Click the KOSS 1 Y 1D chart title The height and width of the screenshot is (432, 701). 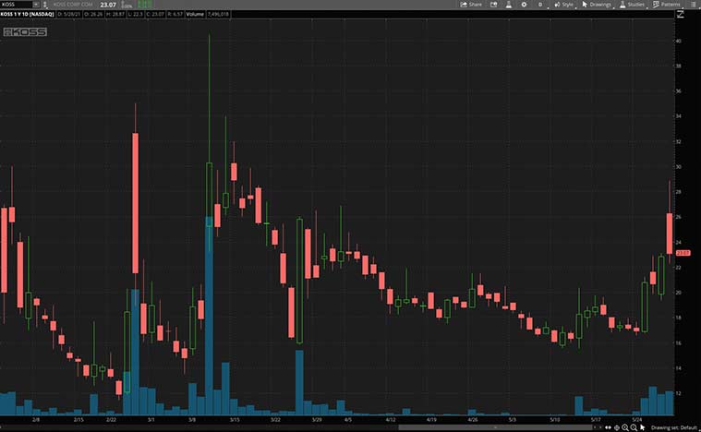coord(27,15)
